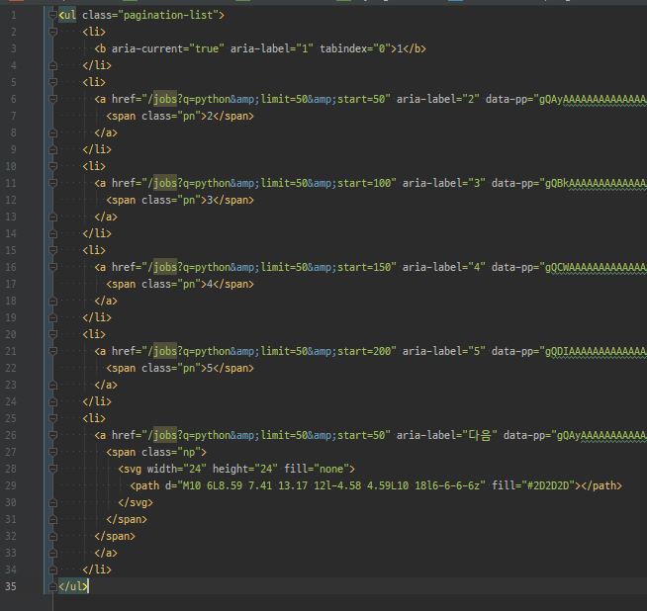Collapse the li fold marker on line 2

(x=52, y=32)
